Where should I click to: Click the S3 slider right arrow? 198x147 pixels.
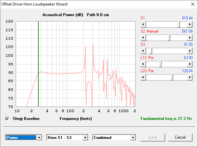190,51
